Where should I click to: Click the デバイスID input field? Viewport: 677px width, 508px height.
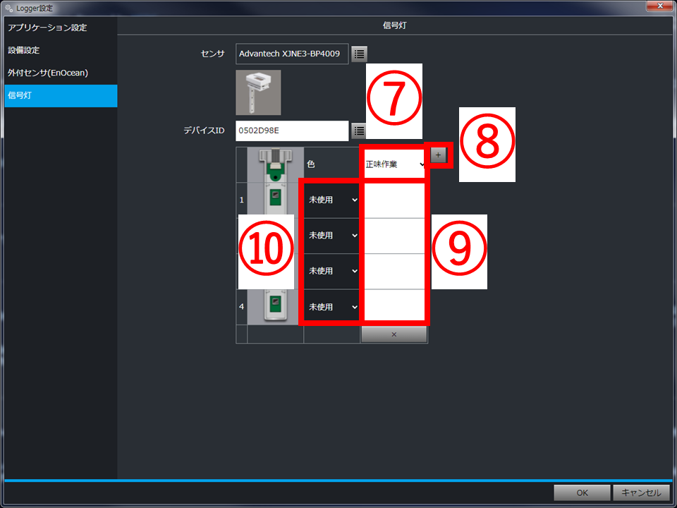pyautogui.click(x=292, y=131)
